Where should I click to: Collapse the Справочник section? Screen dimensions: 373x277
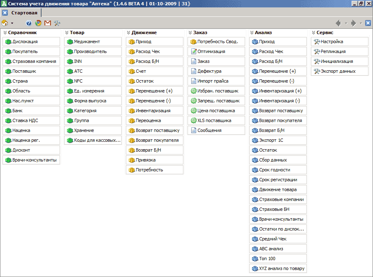(5, 32)
